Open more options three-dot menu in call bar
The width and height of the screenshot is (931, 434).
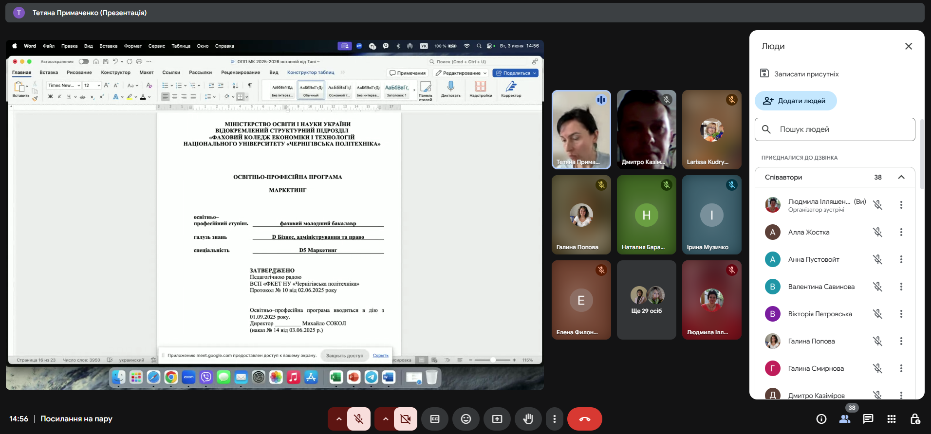point(554,419)
